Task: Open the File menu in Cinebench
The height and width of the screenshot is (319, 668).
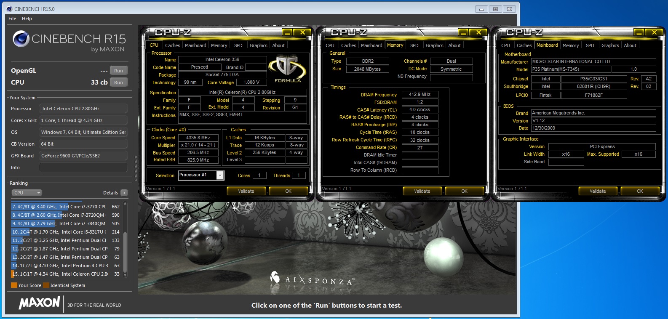Action: pos(12,19)
